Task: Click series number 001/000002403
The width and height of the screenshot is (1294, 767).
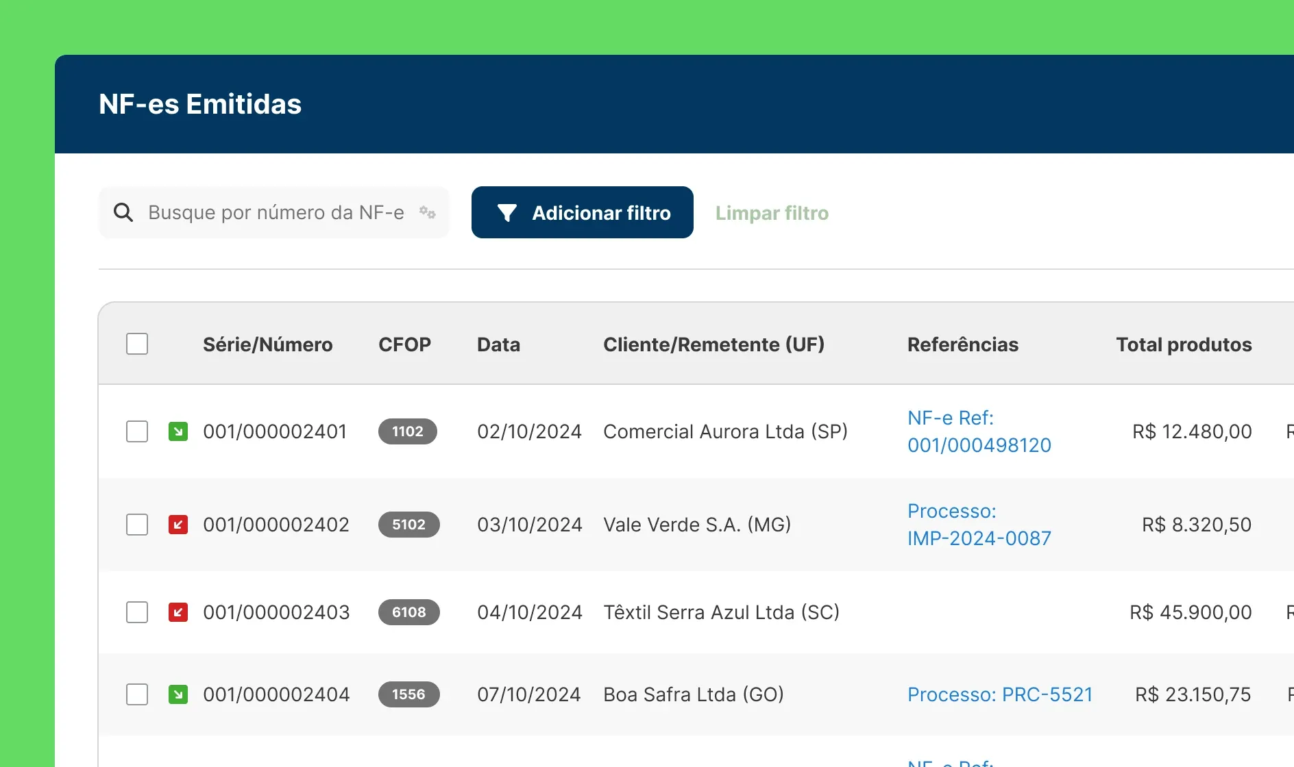Action: coord(276,612)
